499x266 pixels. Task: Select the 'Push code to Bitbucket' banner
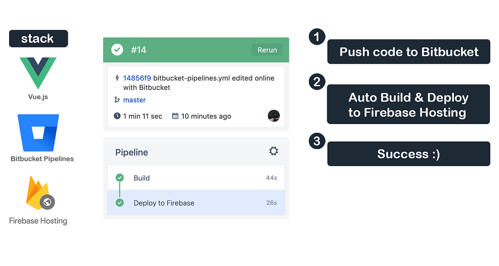click(x=408, y=52)
